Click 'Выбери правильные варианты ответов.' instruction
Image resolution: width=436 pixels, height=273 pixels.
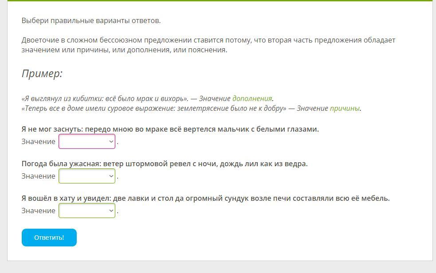coord(91,20)
